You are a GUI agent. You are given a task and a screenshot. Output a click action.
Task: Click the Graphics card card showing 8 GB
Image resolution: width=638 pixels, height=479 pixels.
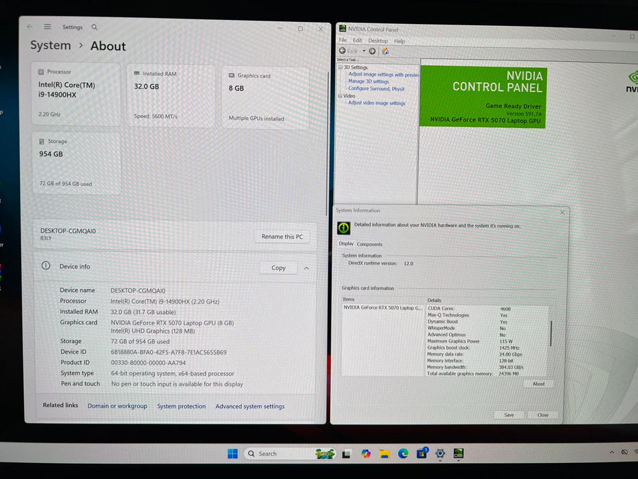click(x=265, y=98)
